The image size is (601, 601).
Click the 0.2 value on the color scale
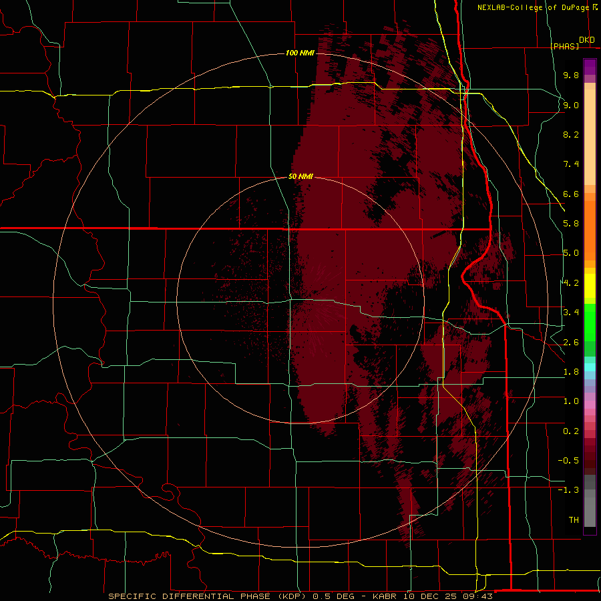pos(571,431)
